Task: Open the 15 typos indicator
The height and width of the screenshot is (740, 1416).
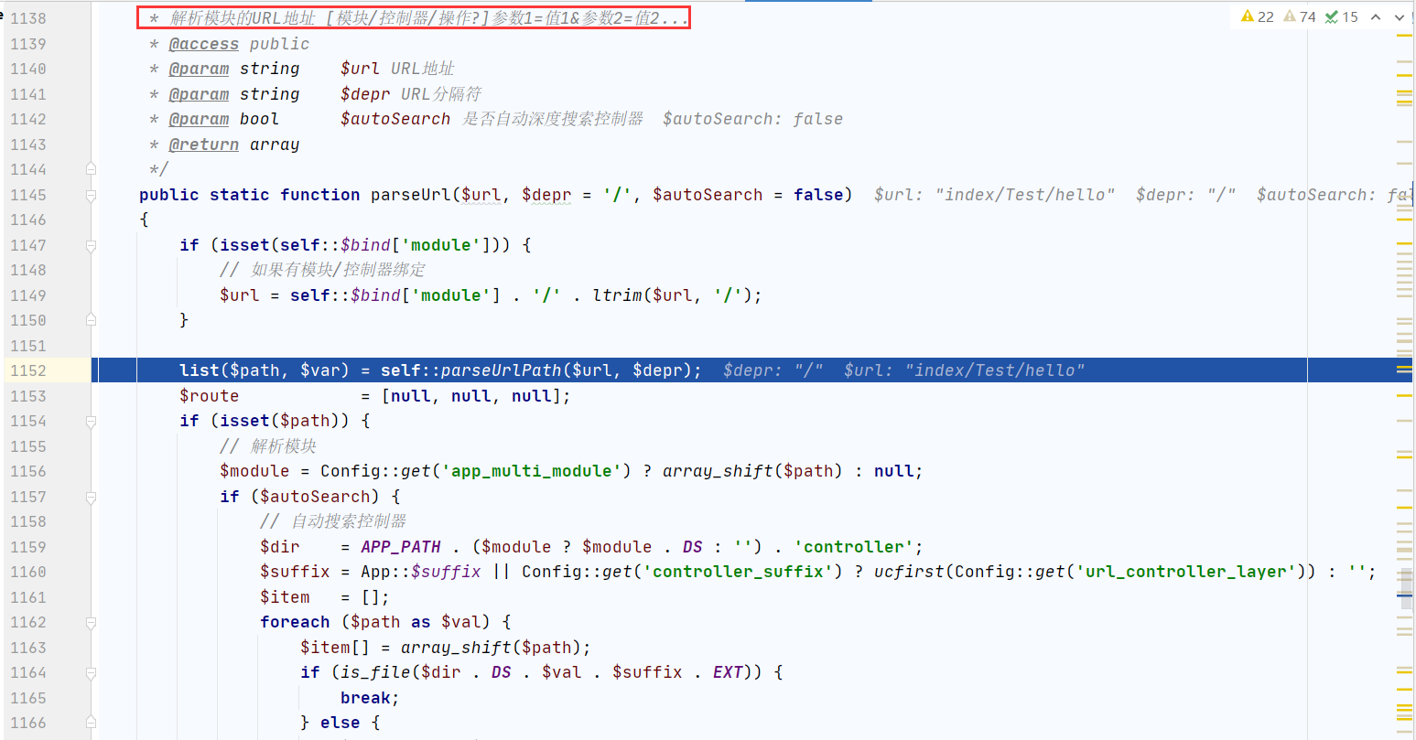Action: [x=1342, y=16]
